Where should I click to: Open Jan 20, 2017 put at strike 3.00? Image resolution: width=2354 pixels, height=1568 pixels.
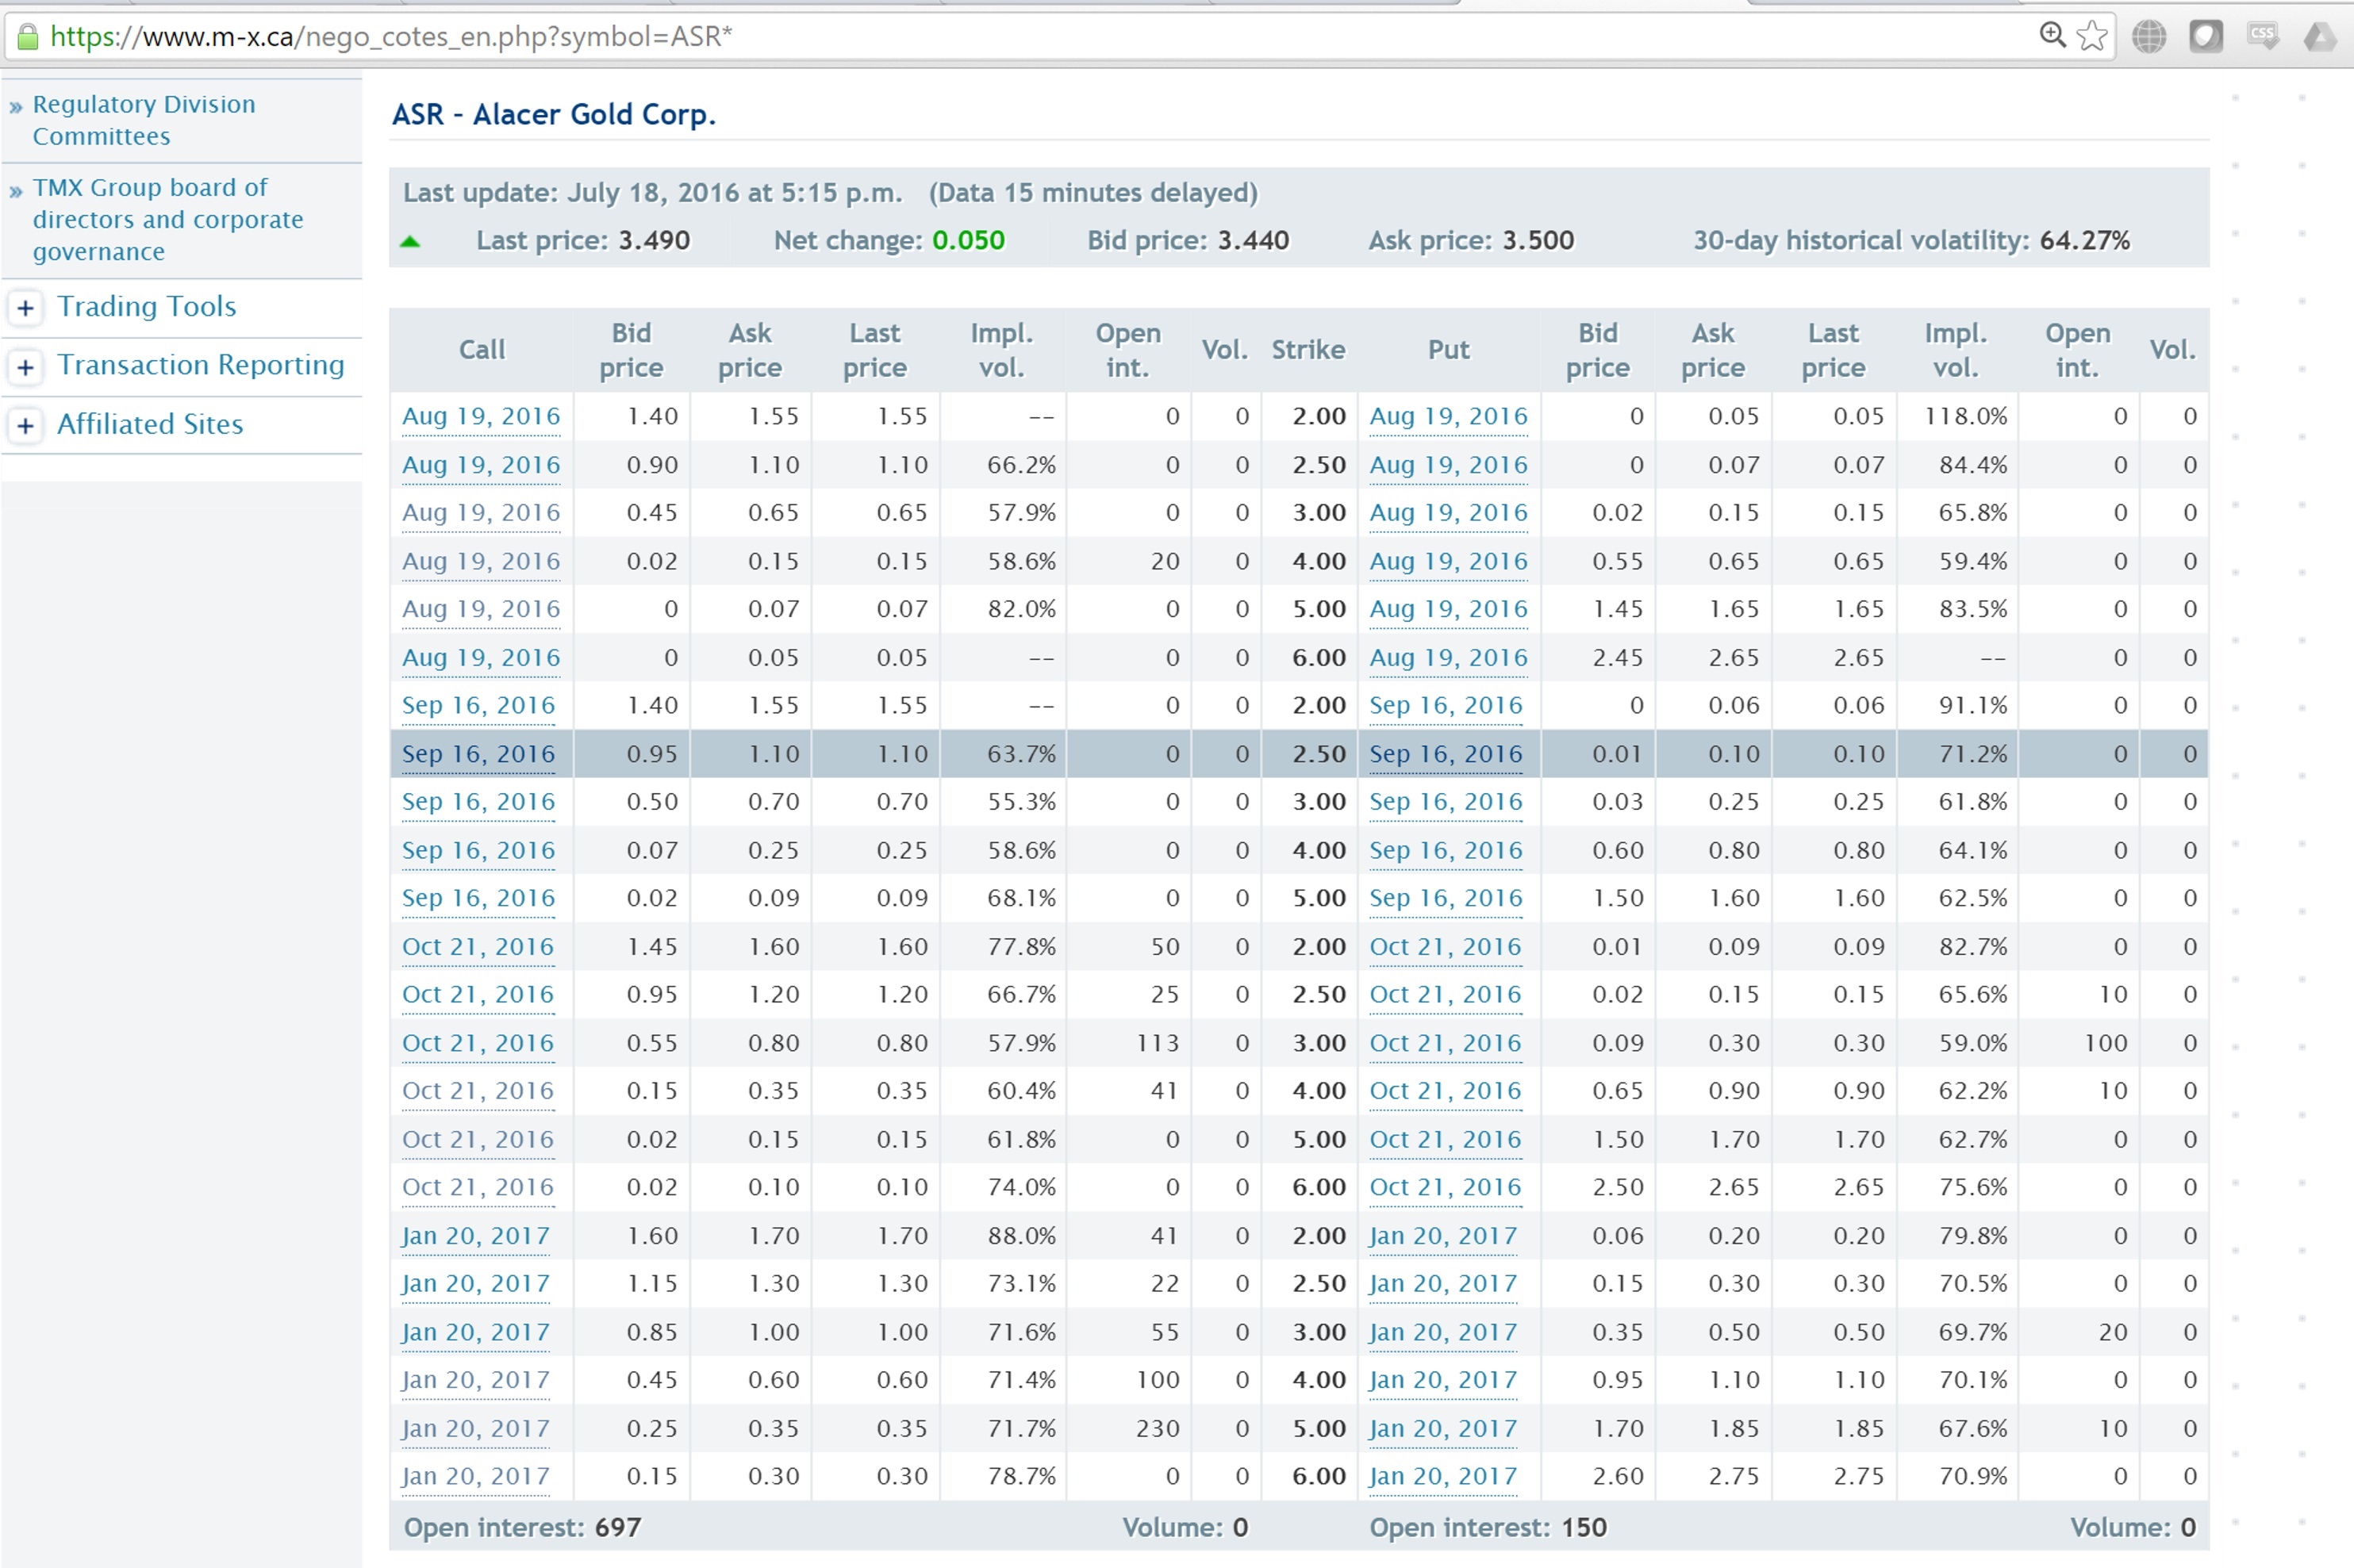pos(1442,1332)
